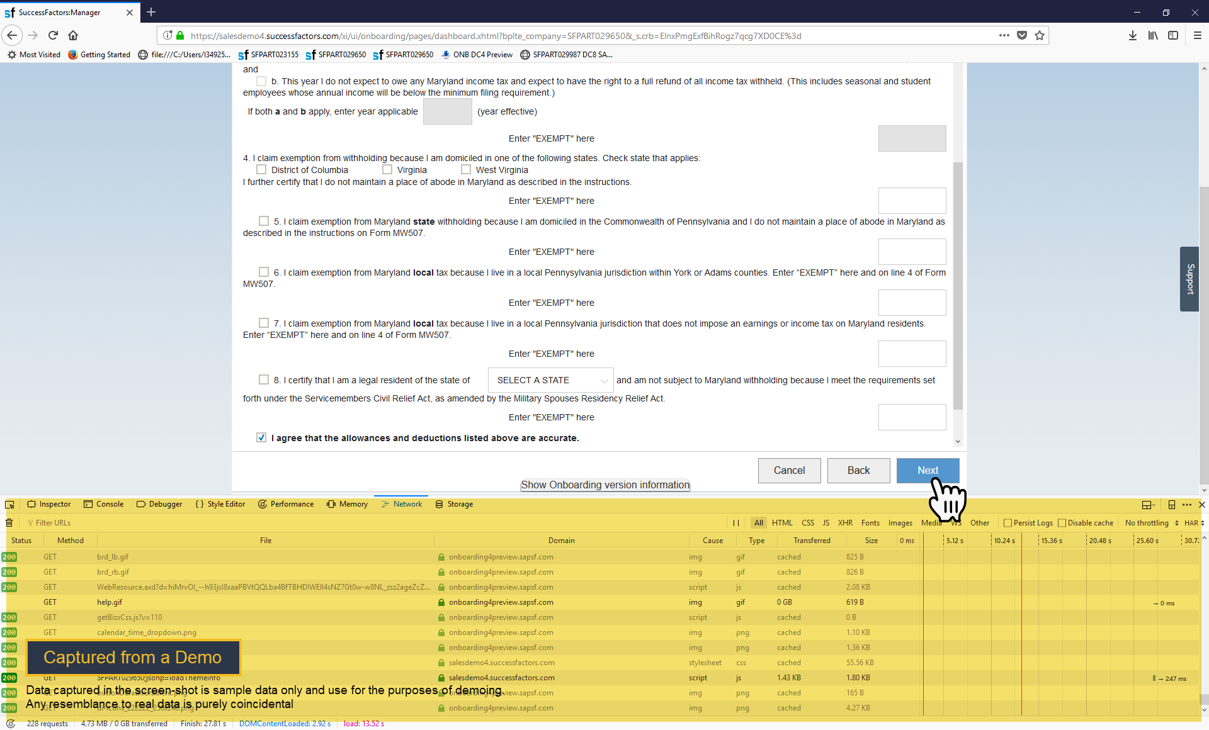Close the developer tools panel
Screen dimensions: 1209x730
click(1201, 504)
